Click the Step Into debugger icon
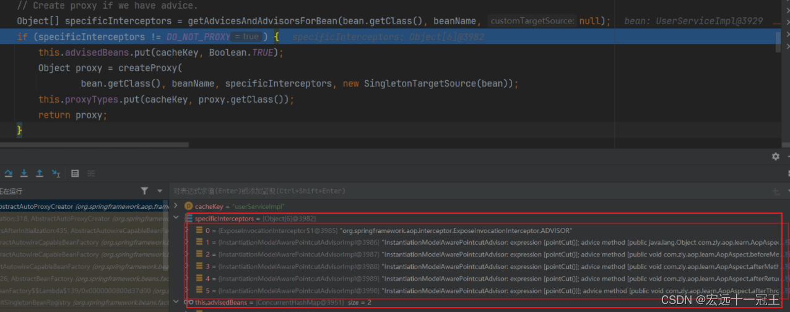The height and width of the screenshot is (312, 790). point(24,173)
